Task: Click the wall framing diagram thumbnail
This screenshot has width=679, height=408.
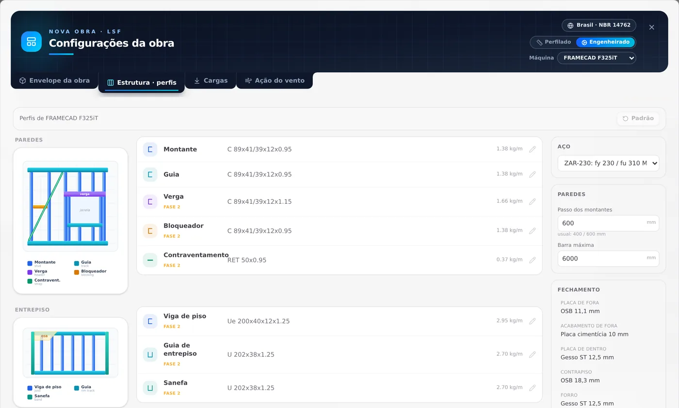Action: coord(70,206)
